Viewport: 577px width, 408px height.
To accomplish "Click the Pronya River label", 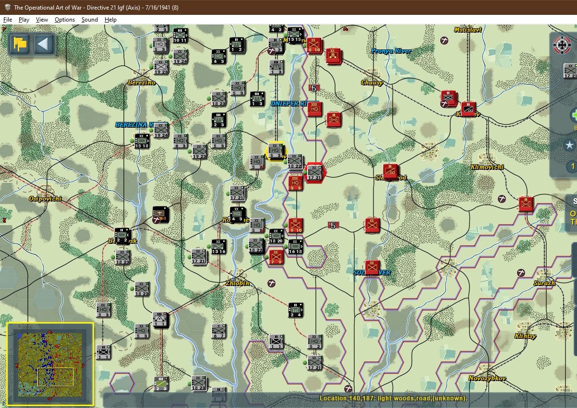I will click(x=391, y=51).
